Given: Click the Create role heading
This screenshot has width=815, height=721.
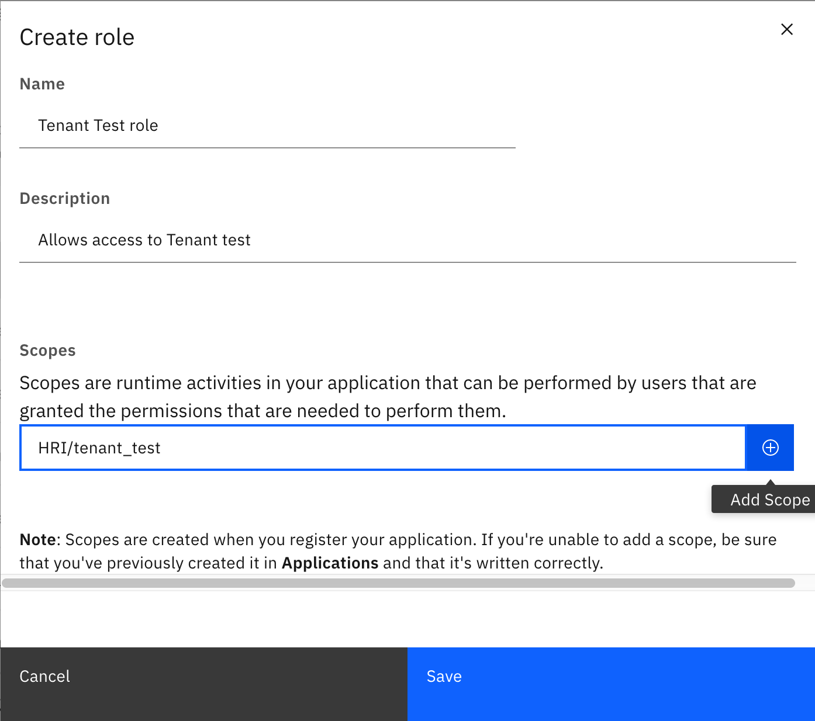Looking at the screenshot, I should coord(77,37).
